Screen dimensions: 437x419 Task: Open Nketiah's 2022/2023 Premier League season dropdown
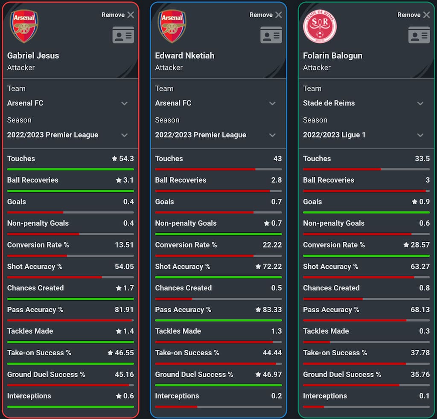pyautogui.click(x=272, y=135)
